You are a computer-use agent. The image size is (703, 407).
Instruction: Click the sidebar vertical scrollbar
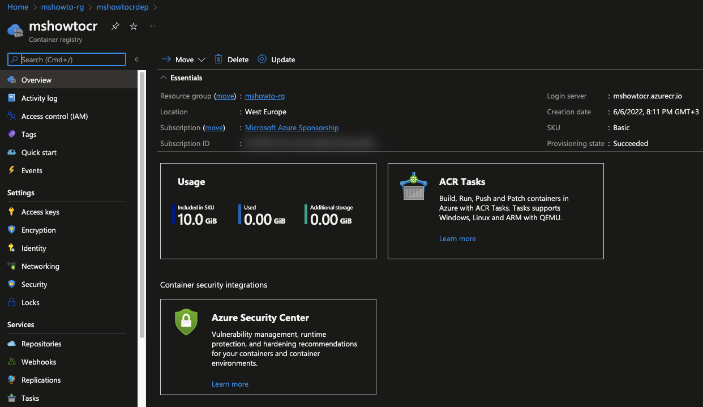point(142,204)
